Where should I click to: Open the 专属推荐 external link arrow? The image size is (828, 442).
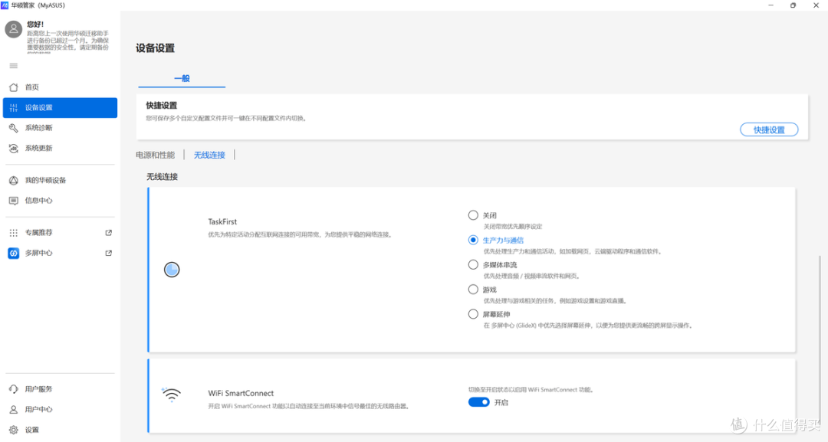point(109,233)
